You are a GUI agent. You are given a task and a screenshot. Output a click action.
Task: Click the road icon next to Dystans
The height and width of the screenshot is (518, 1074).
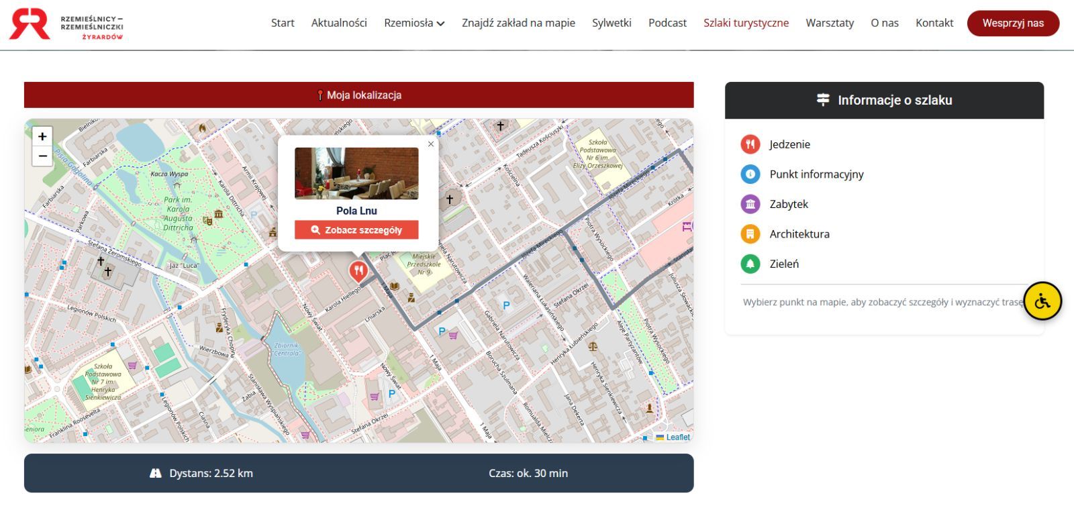(156, 473)
